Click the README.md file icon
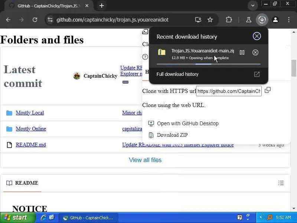Image resolution: width=297 pixels, height=223 pixels. point(9,145)
